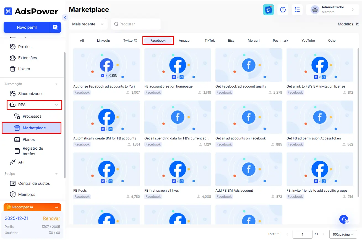This screenshot has width=362, height=240.
Task: Select the Amazon category tab
Action: point(185,41)
